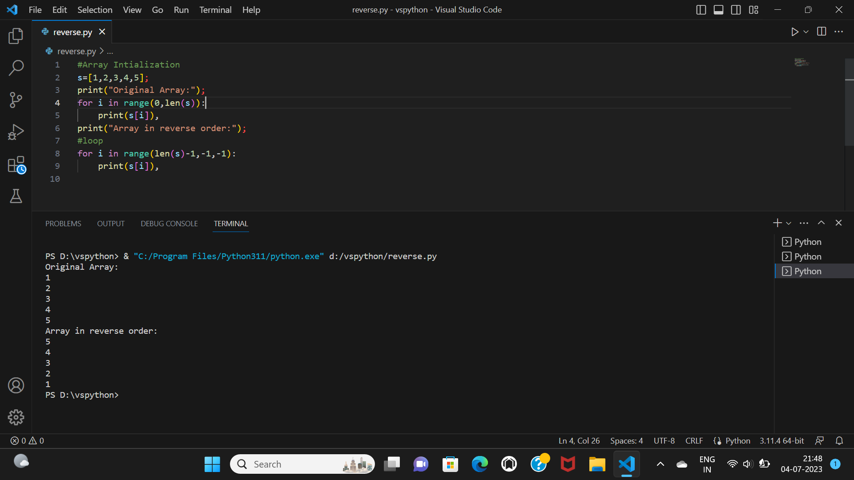Open the Windows Start menu
Screen dimensions: 854x480
pos(212,464)
